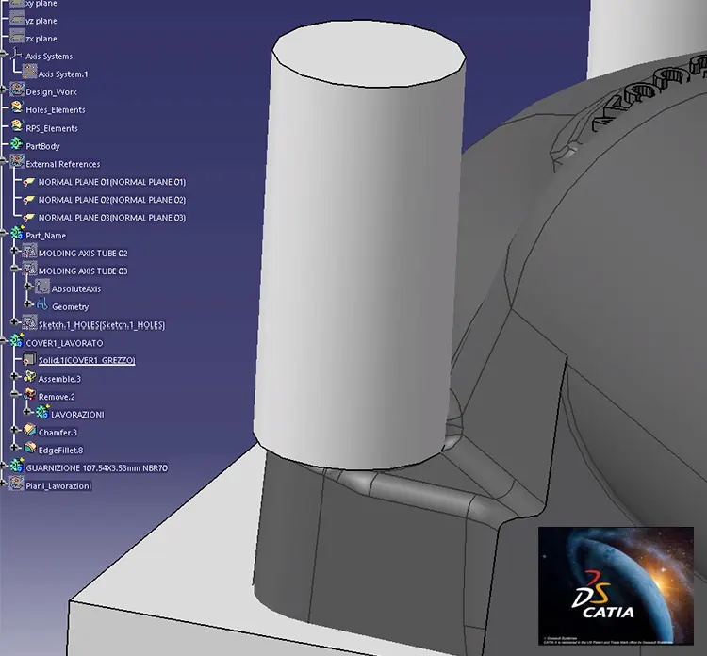Select Solid.1(COVER1_GREZZO) label

87,360
